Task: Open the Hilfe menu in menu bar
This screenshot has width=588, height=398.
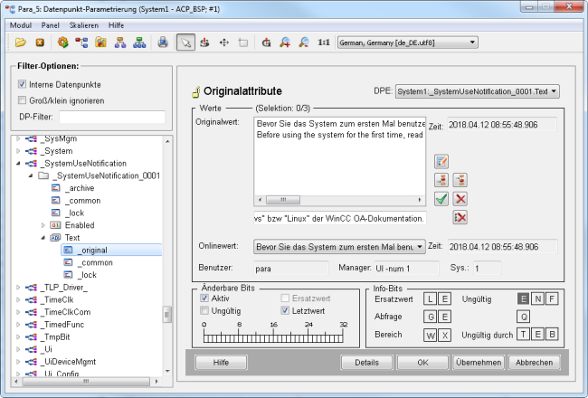Action: (117, 25)
